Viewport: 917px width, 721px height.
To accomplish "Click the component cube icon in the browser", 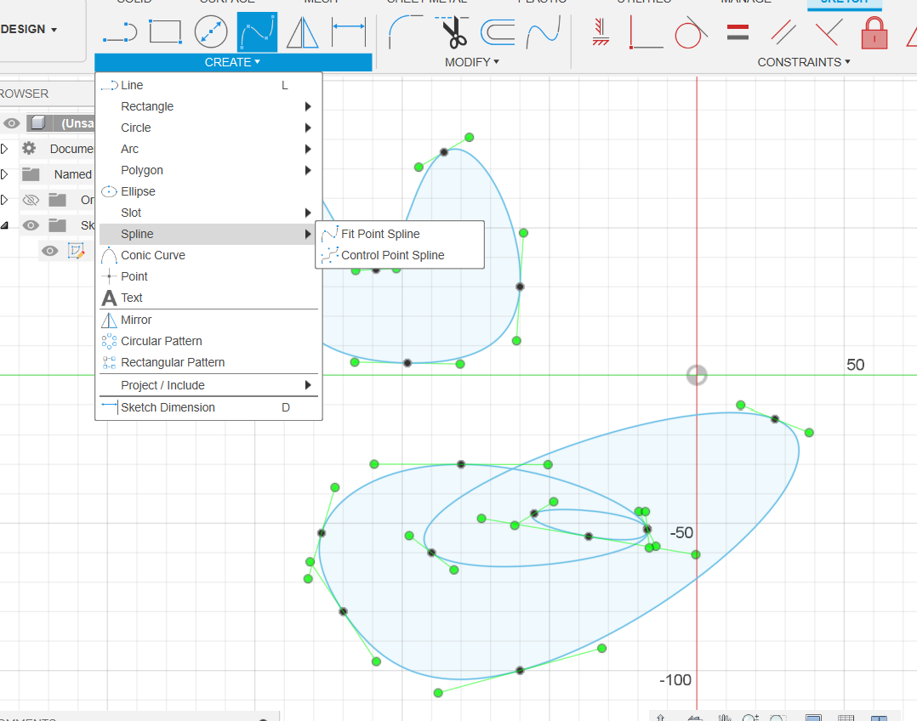I will pyautogui.click(x=38, y=122).
